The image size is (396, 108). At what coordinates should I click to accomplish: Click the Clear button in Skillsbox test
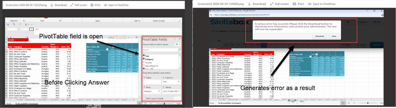pos(361,45)
